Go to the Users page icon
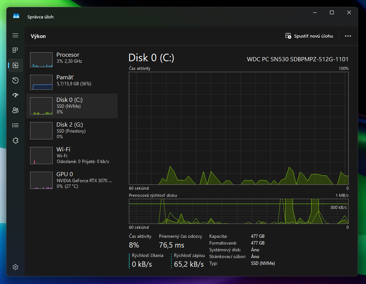This screenshot has height=284, width=366. [x=15, y=110]
